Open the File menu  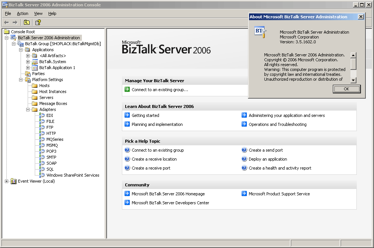pyautogui.click(x=8, y=13)
